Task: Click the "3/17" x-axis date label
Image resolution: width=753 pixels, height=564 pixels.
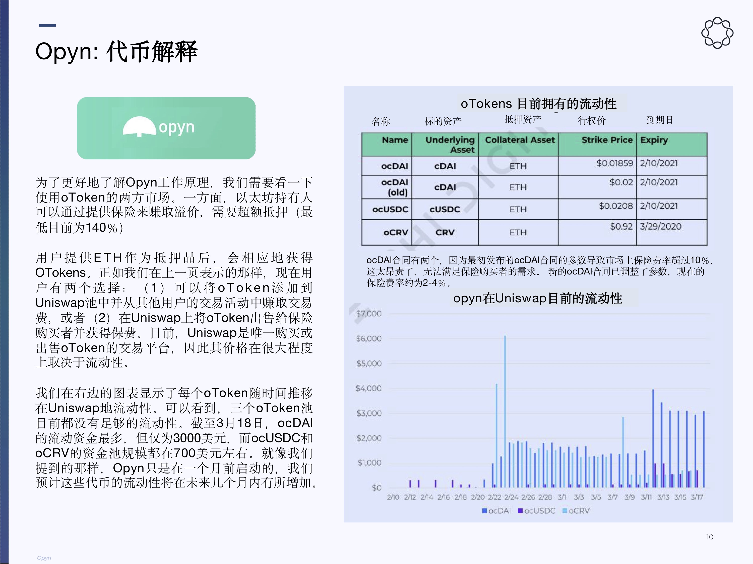Action: coord(697,497)
